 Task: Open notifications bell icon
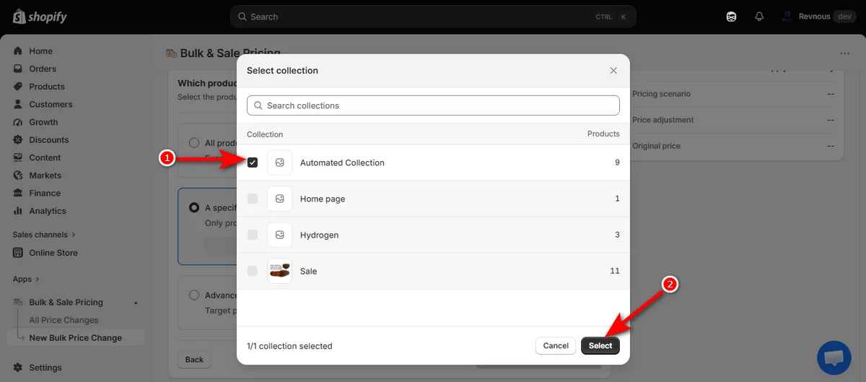[759, 17]
